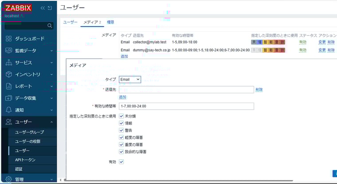Expand the 管理 menu chevron

point(51,179)
